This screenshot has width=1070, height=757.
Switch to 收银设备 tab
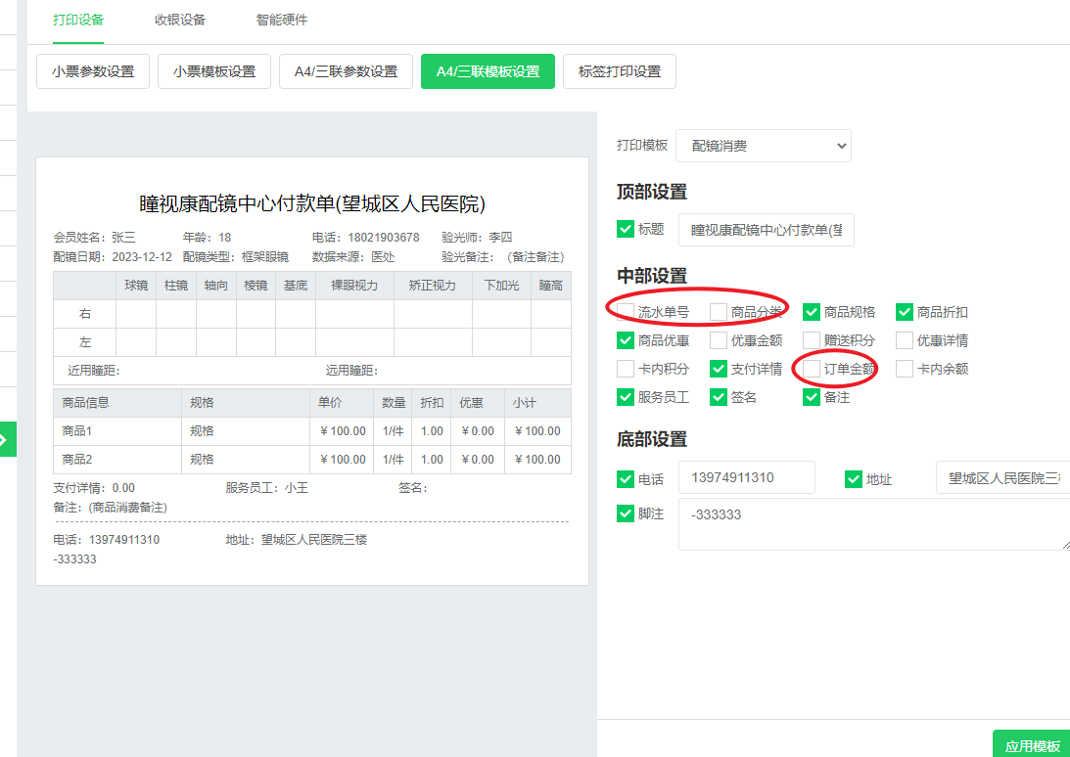(179, 20)
